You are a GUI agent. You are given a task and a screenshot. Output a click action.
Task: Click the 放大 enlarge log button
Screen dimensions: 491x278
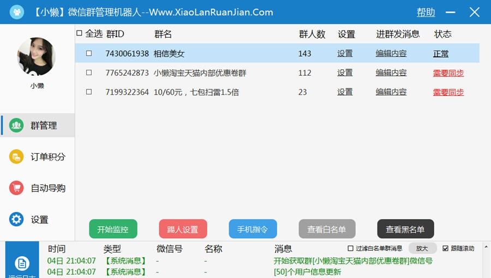point(422,249)
